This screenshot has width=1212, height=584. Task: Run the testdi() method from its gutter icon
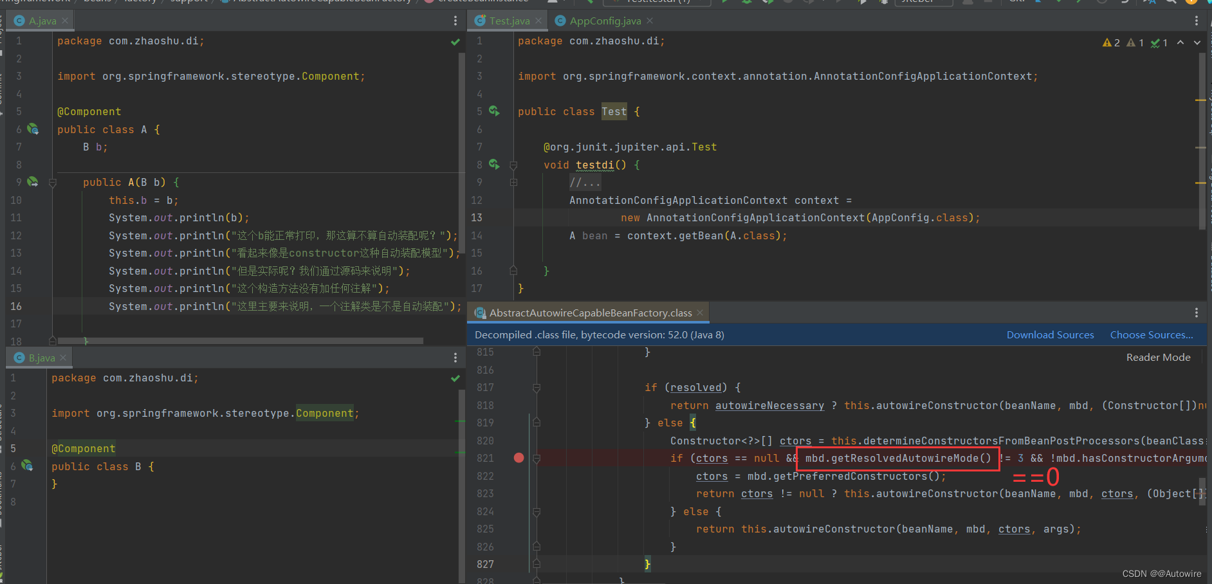point(494,165)
